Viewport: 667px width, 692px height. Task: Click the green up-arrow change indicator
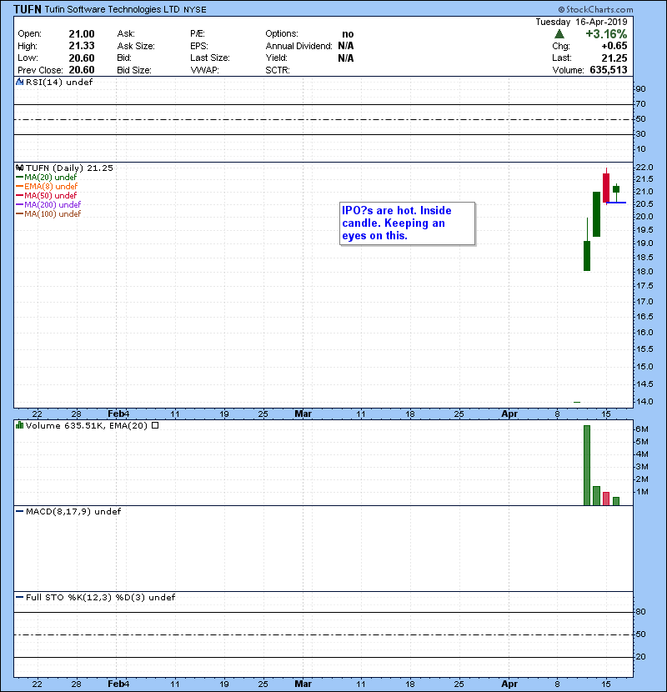click(x=559, y=34)
